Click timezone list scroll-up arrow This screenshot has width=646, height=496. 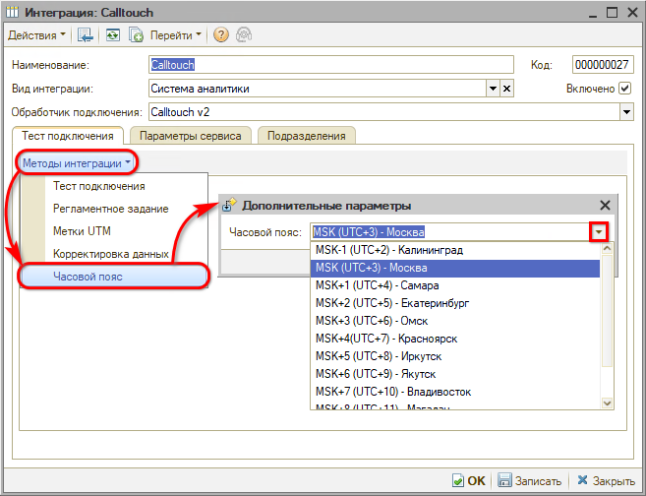coord(607,249)
